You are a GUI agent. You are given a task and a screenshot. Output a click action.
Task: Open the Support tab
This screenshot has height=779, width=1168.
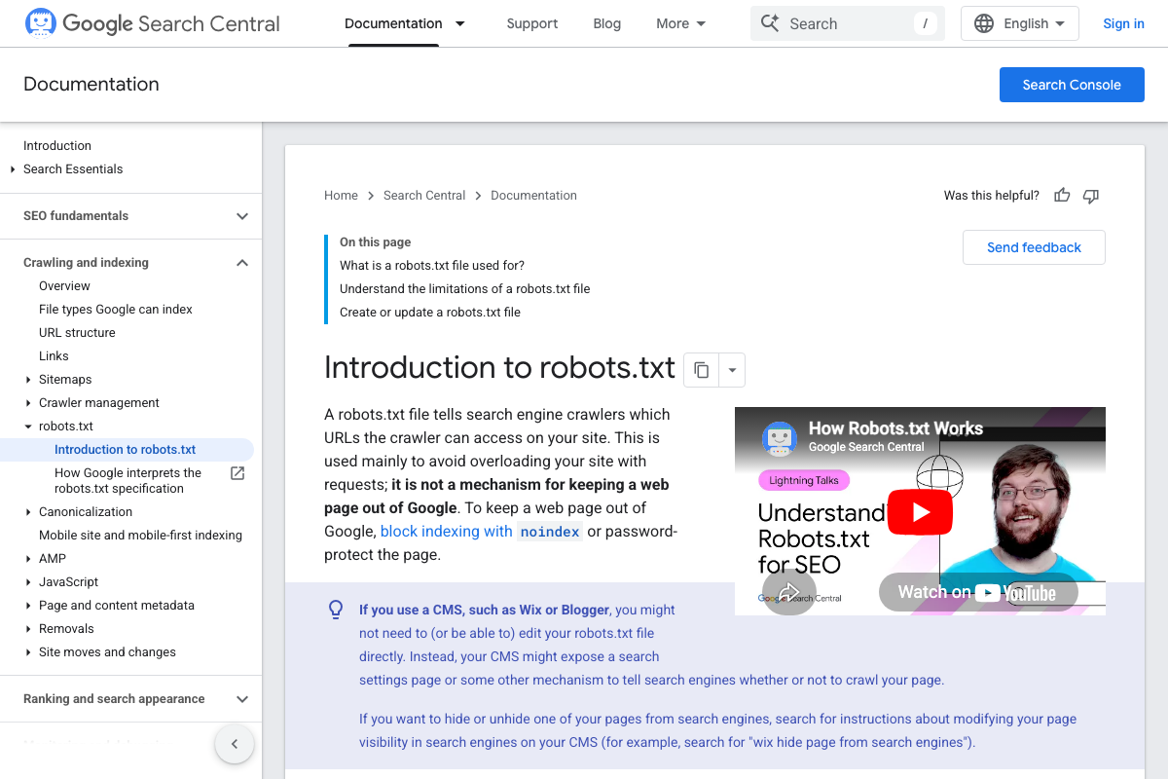tap(532, 23)
